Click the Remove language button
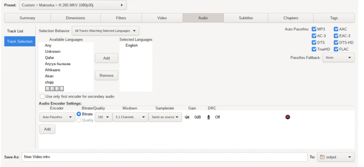This screenshot has width=364, height=167. tap(107, 75)
